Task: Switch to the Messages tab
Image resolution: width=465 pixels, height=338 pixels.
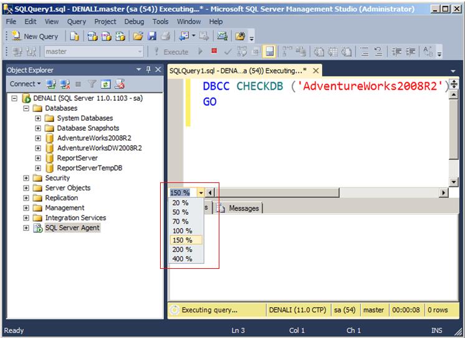Action: point(239,209)
